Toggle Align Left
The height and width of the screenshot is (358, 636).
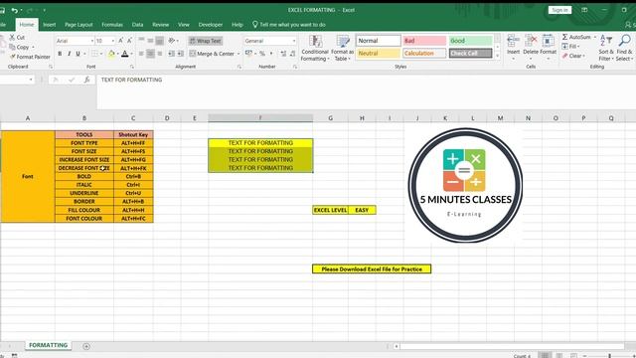(141, 54)
